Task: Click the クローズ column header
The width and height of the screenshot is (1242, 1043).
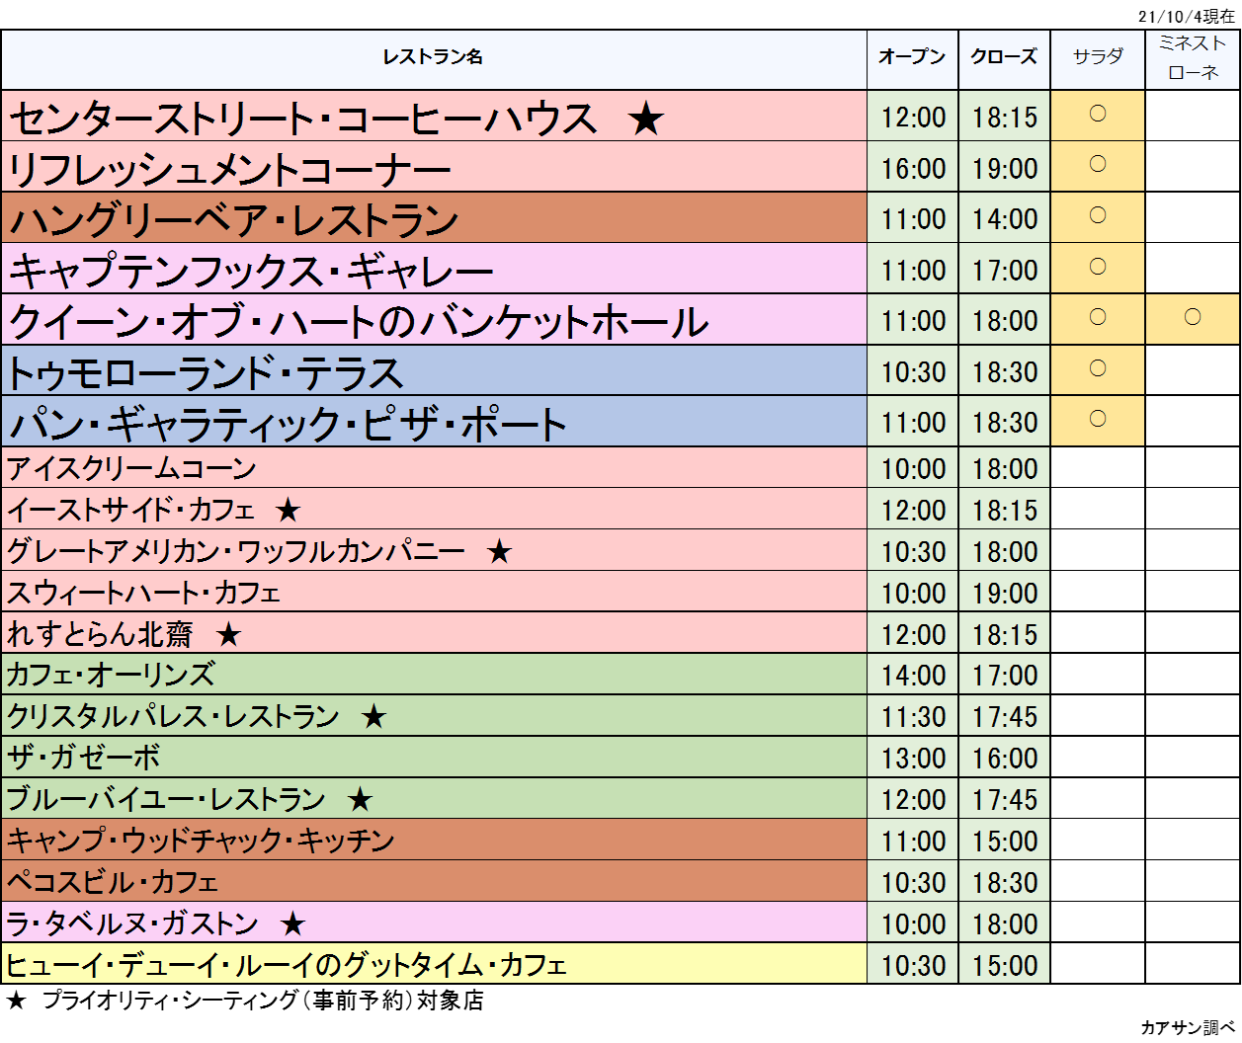Action: 1004,58
